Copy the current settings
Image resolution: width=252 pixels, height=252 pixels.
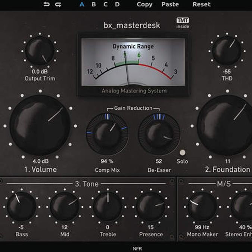point(144,4)
